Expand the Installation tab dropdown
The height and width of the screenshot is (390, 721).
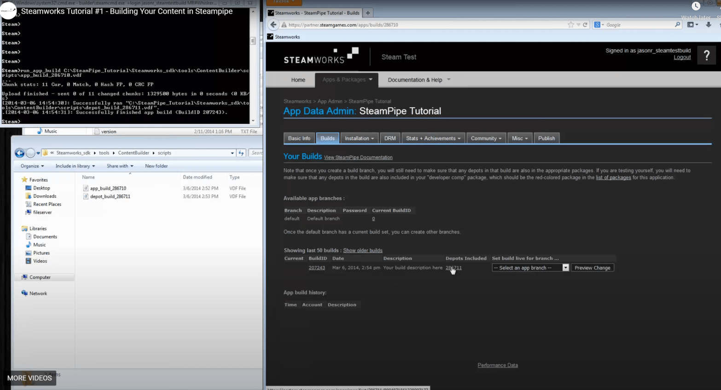pos(359,138)
